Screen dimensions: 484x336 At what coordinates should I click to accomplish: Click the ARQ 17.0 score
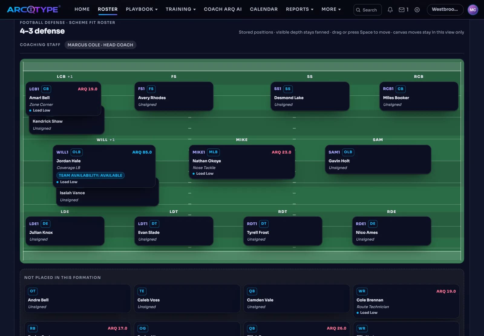point(117,328)
